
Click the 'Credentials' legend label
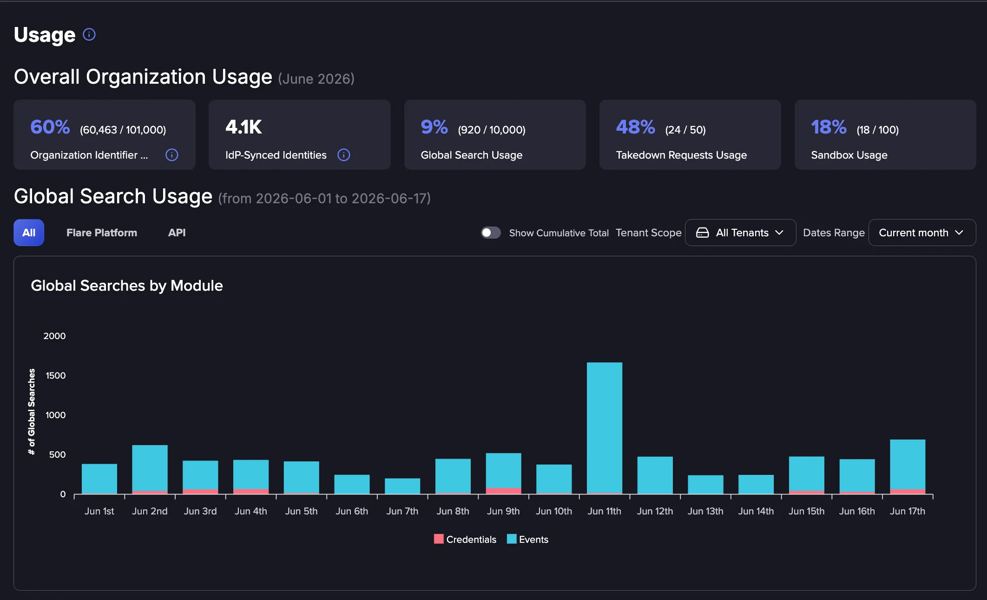click(x=471, y=539)
